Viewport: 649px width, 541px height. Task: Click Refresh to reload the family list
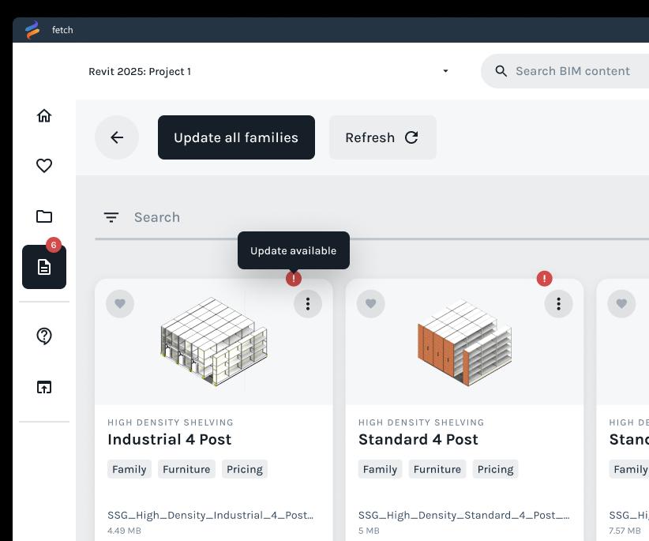point(382,137)
